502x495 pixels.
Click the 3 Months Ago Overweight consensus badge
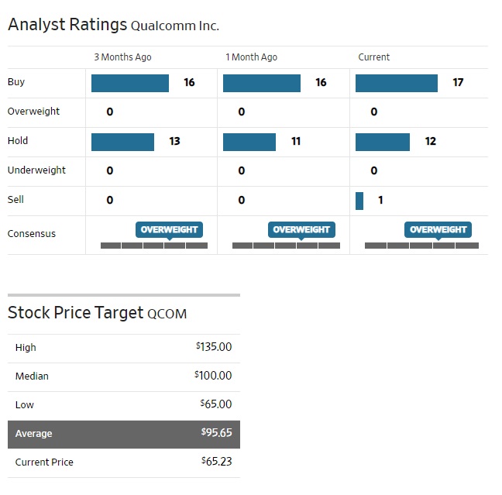point(170,229)
